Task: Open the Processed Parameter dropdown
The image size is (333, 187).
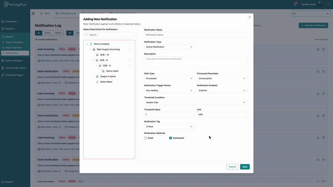Action: (x=222, y=78)
